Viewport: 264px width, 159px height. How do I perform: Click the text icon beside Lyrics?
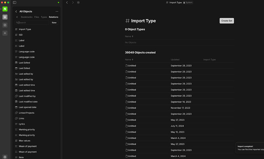pyautogui.click(x=16, y=124)
